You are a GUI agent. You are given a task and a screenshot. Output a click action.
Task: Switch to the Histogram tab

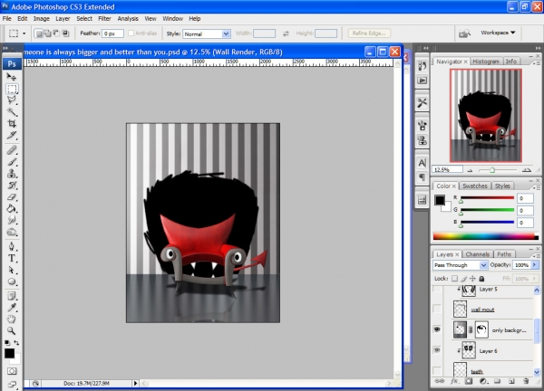tap(486, 62)
